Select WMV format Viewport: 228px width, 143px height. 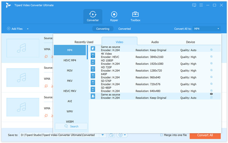pyautogui.click(x=70, y=111)
